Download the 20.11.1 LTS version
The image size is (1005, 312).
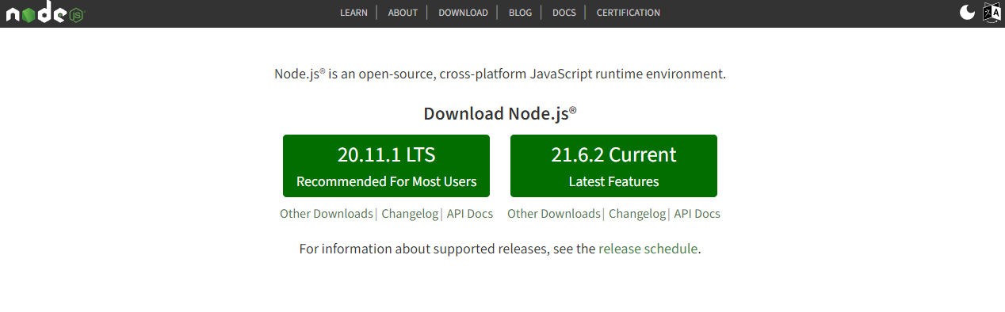(386, 166)
